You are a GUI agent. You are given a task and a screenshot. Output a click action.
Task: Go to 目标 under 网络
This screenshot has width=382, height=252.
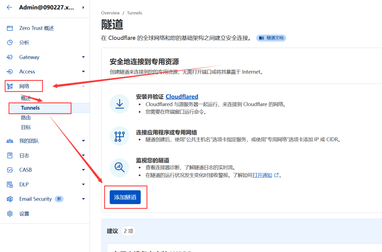click(26, 127)
